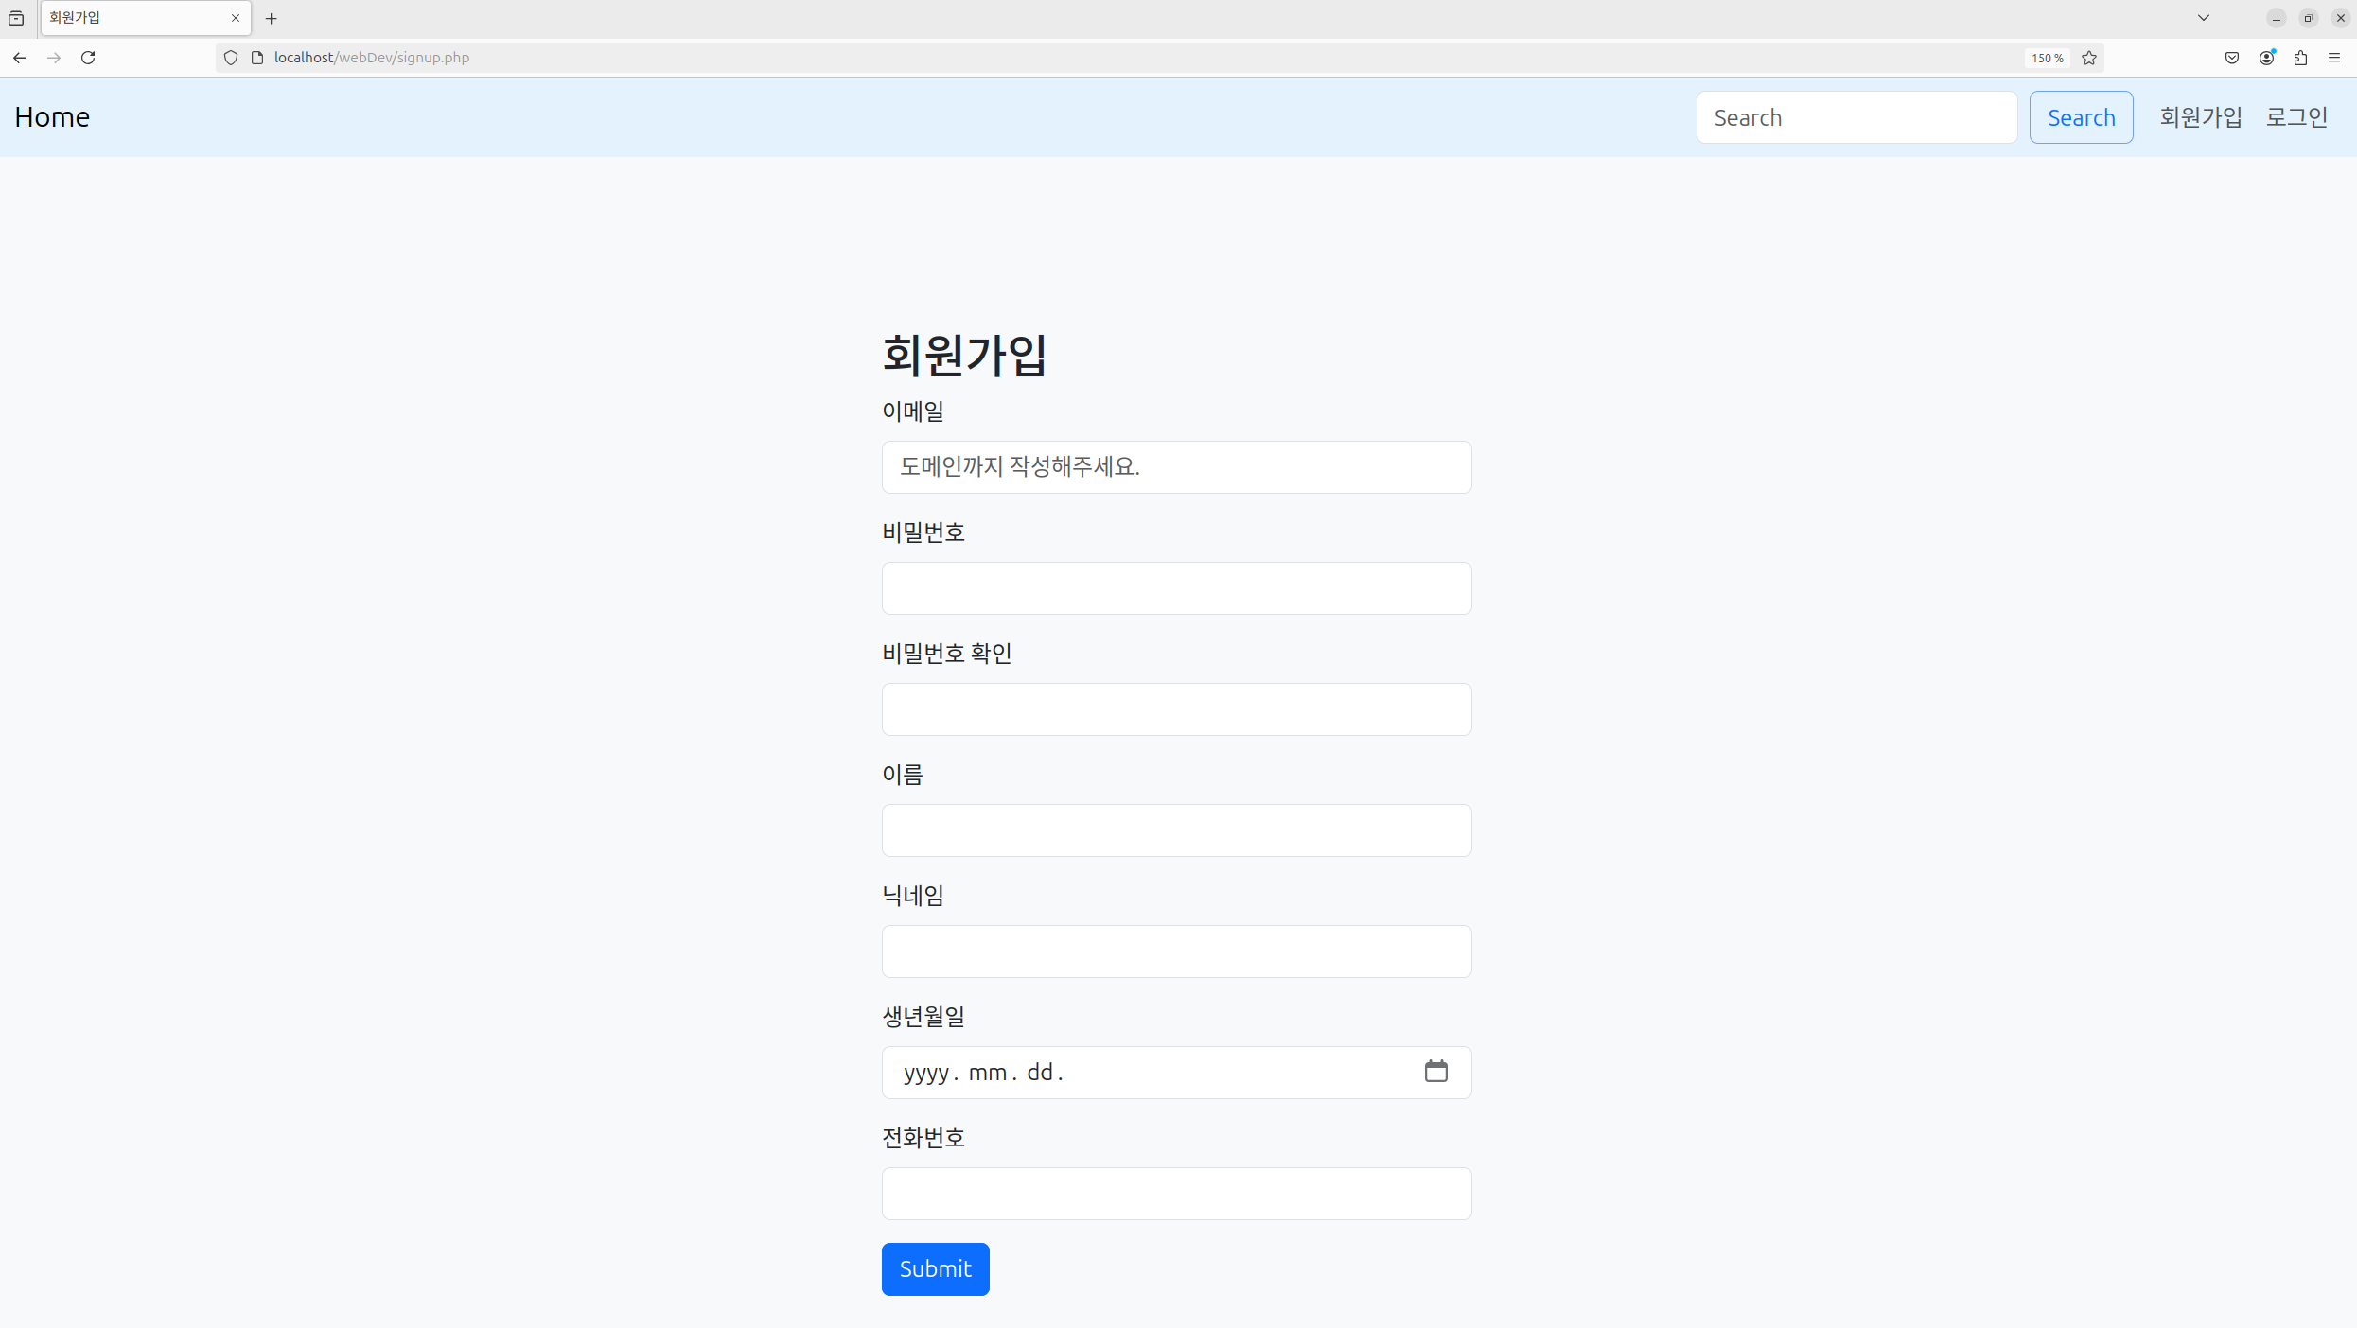Expand the list all tabs chevron
This screenshot has height=1328, width=2357.
(x=2204, y=18)
